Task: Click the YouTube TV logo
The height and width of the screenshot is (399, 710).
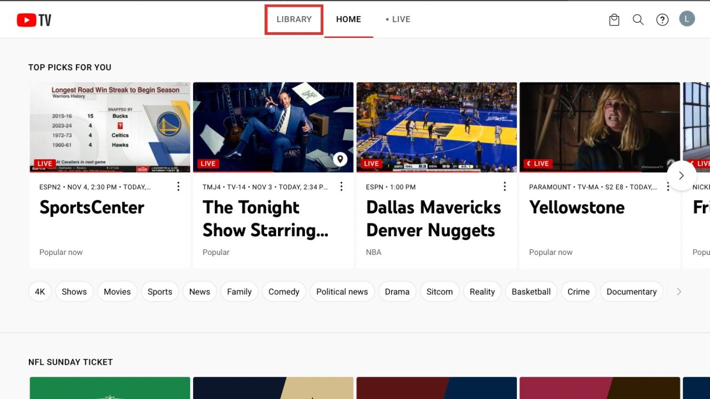Action: 33,19
